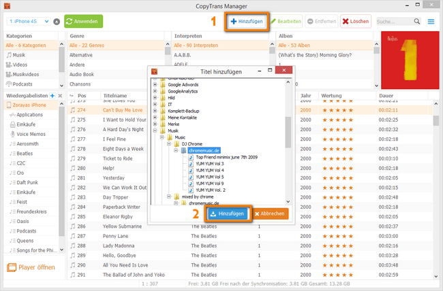Screen dimensions: 443x291
Task: Select Zorayas iPhone in playlists
Action: coord(31,105)
